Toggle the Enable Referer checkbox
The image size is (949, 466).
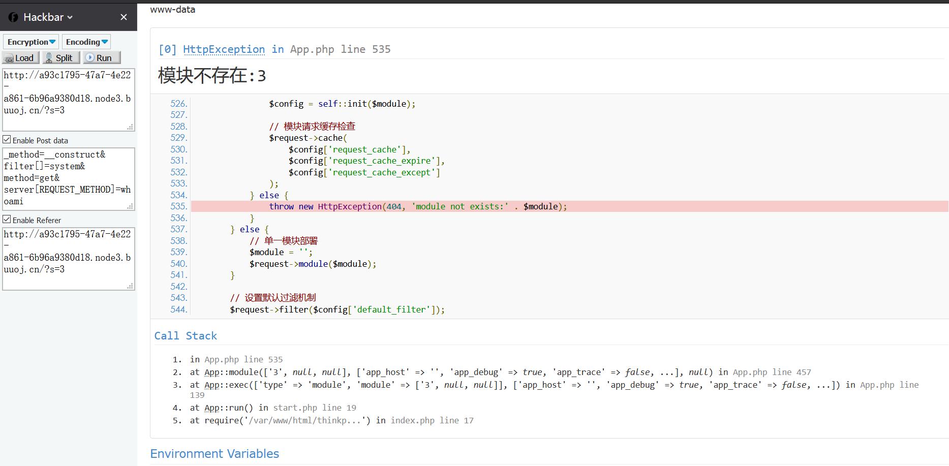point(7,219)
